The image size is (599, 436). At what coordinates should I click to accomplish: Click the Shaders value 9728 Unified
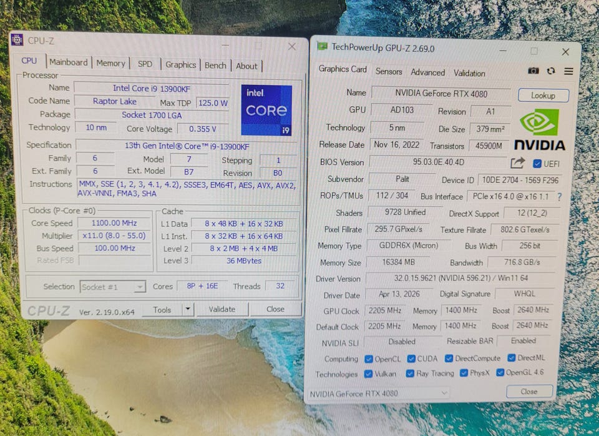point(405,212)
